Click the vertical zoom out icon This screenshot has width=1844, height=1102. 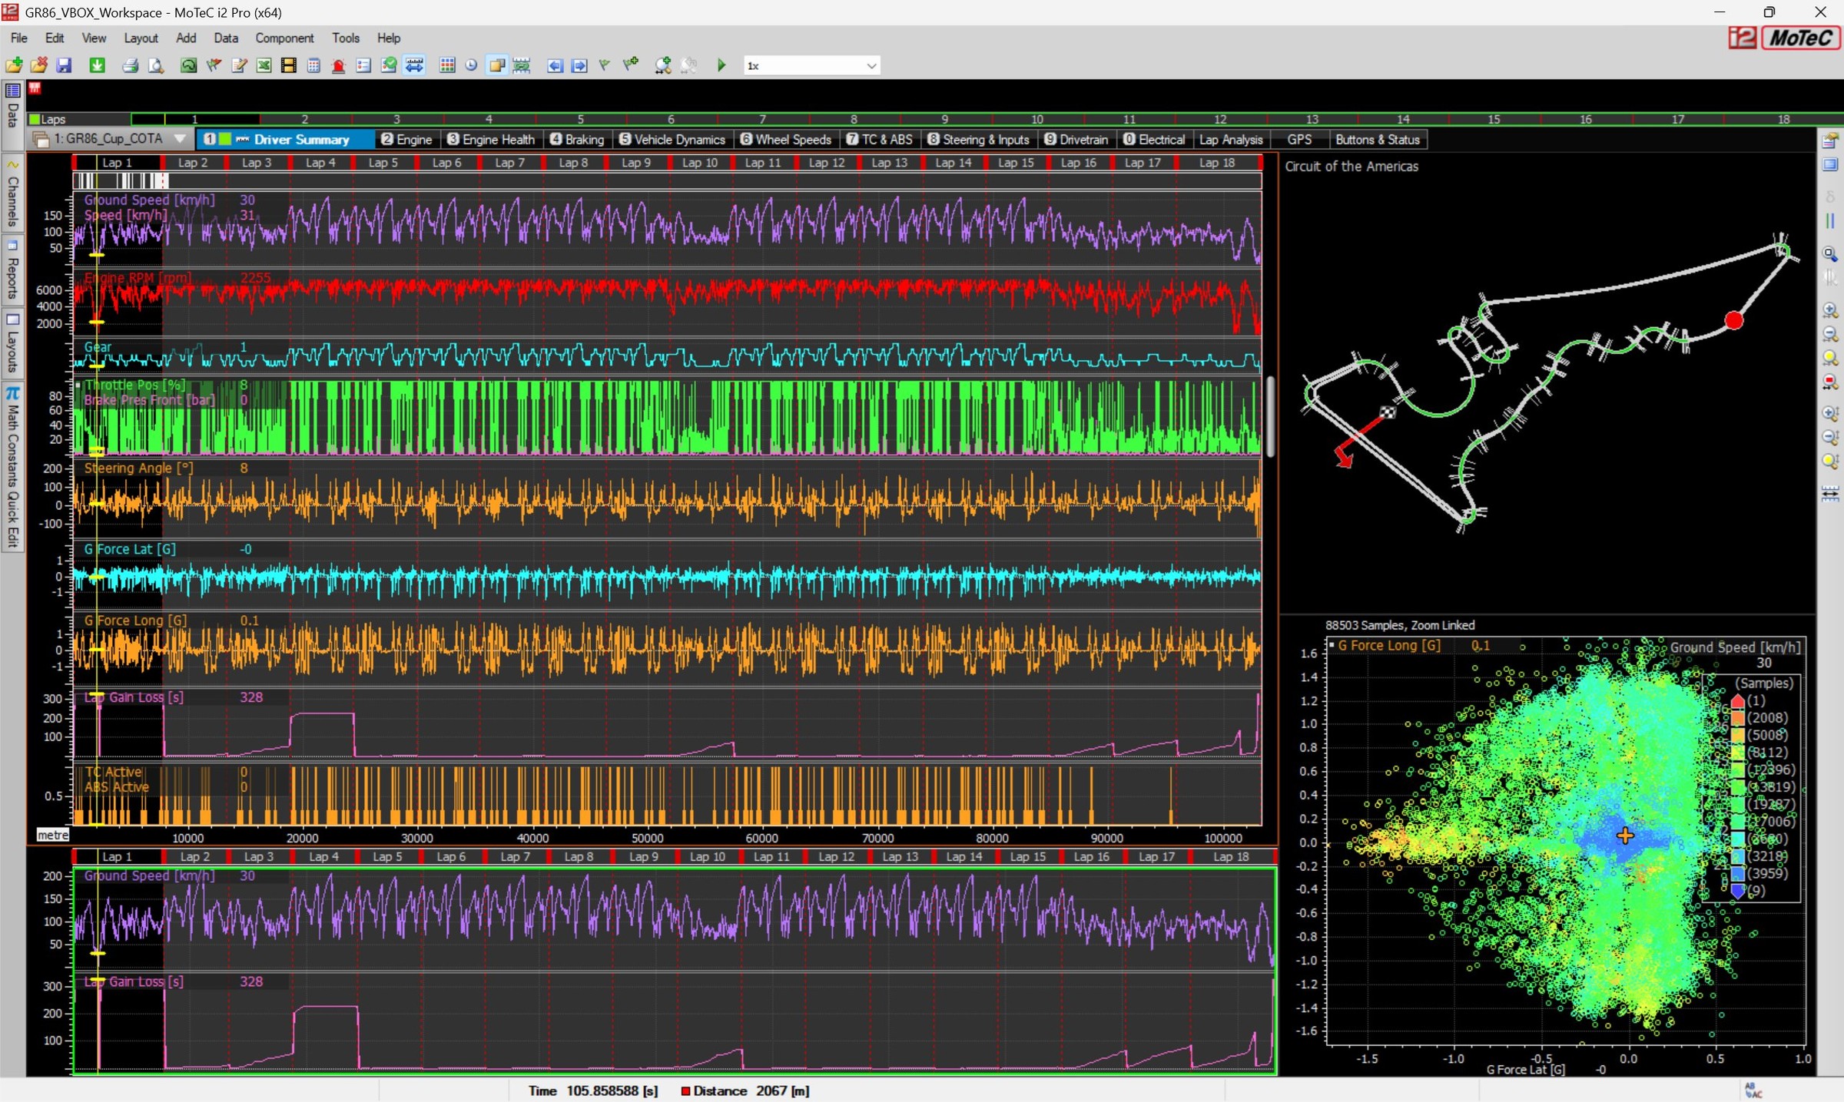coord(1830,437)
